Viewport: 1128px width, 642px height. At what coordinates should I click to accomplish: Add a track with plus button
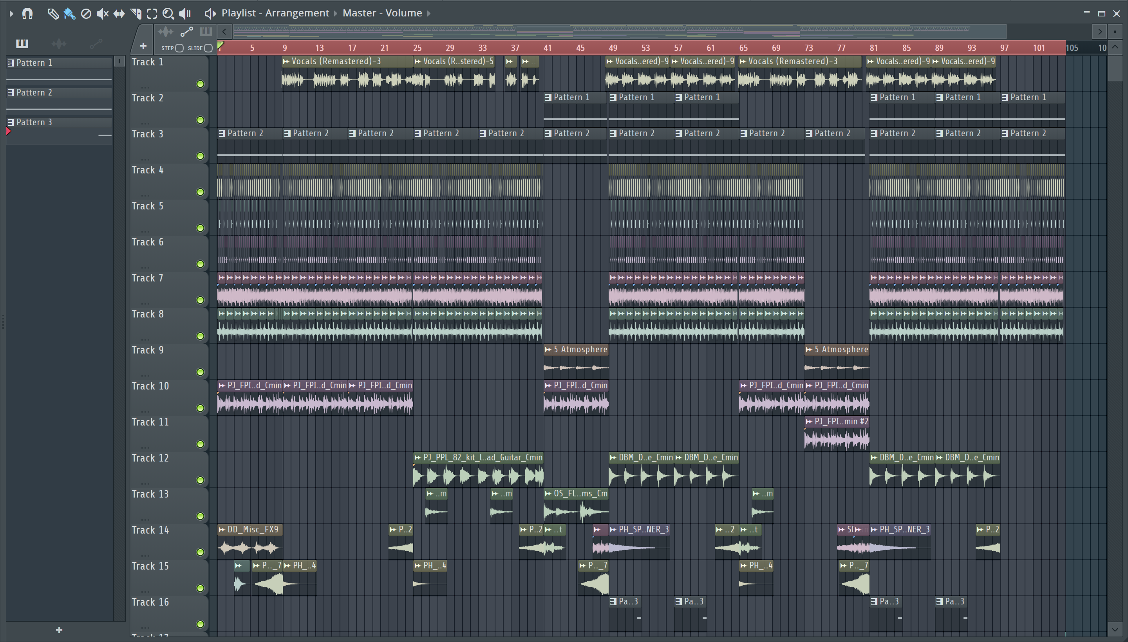coord(143,46)
